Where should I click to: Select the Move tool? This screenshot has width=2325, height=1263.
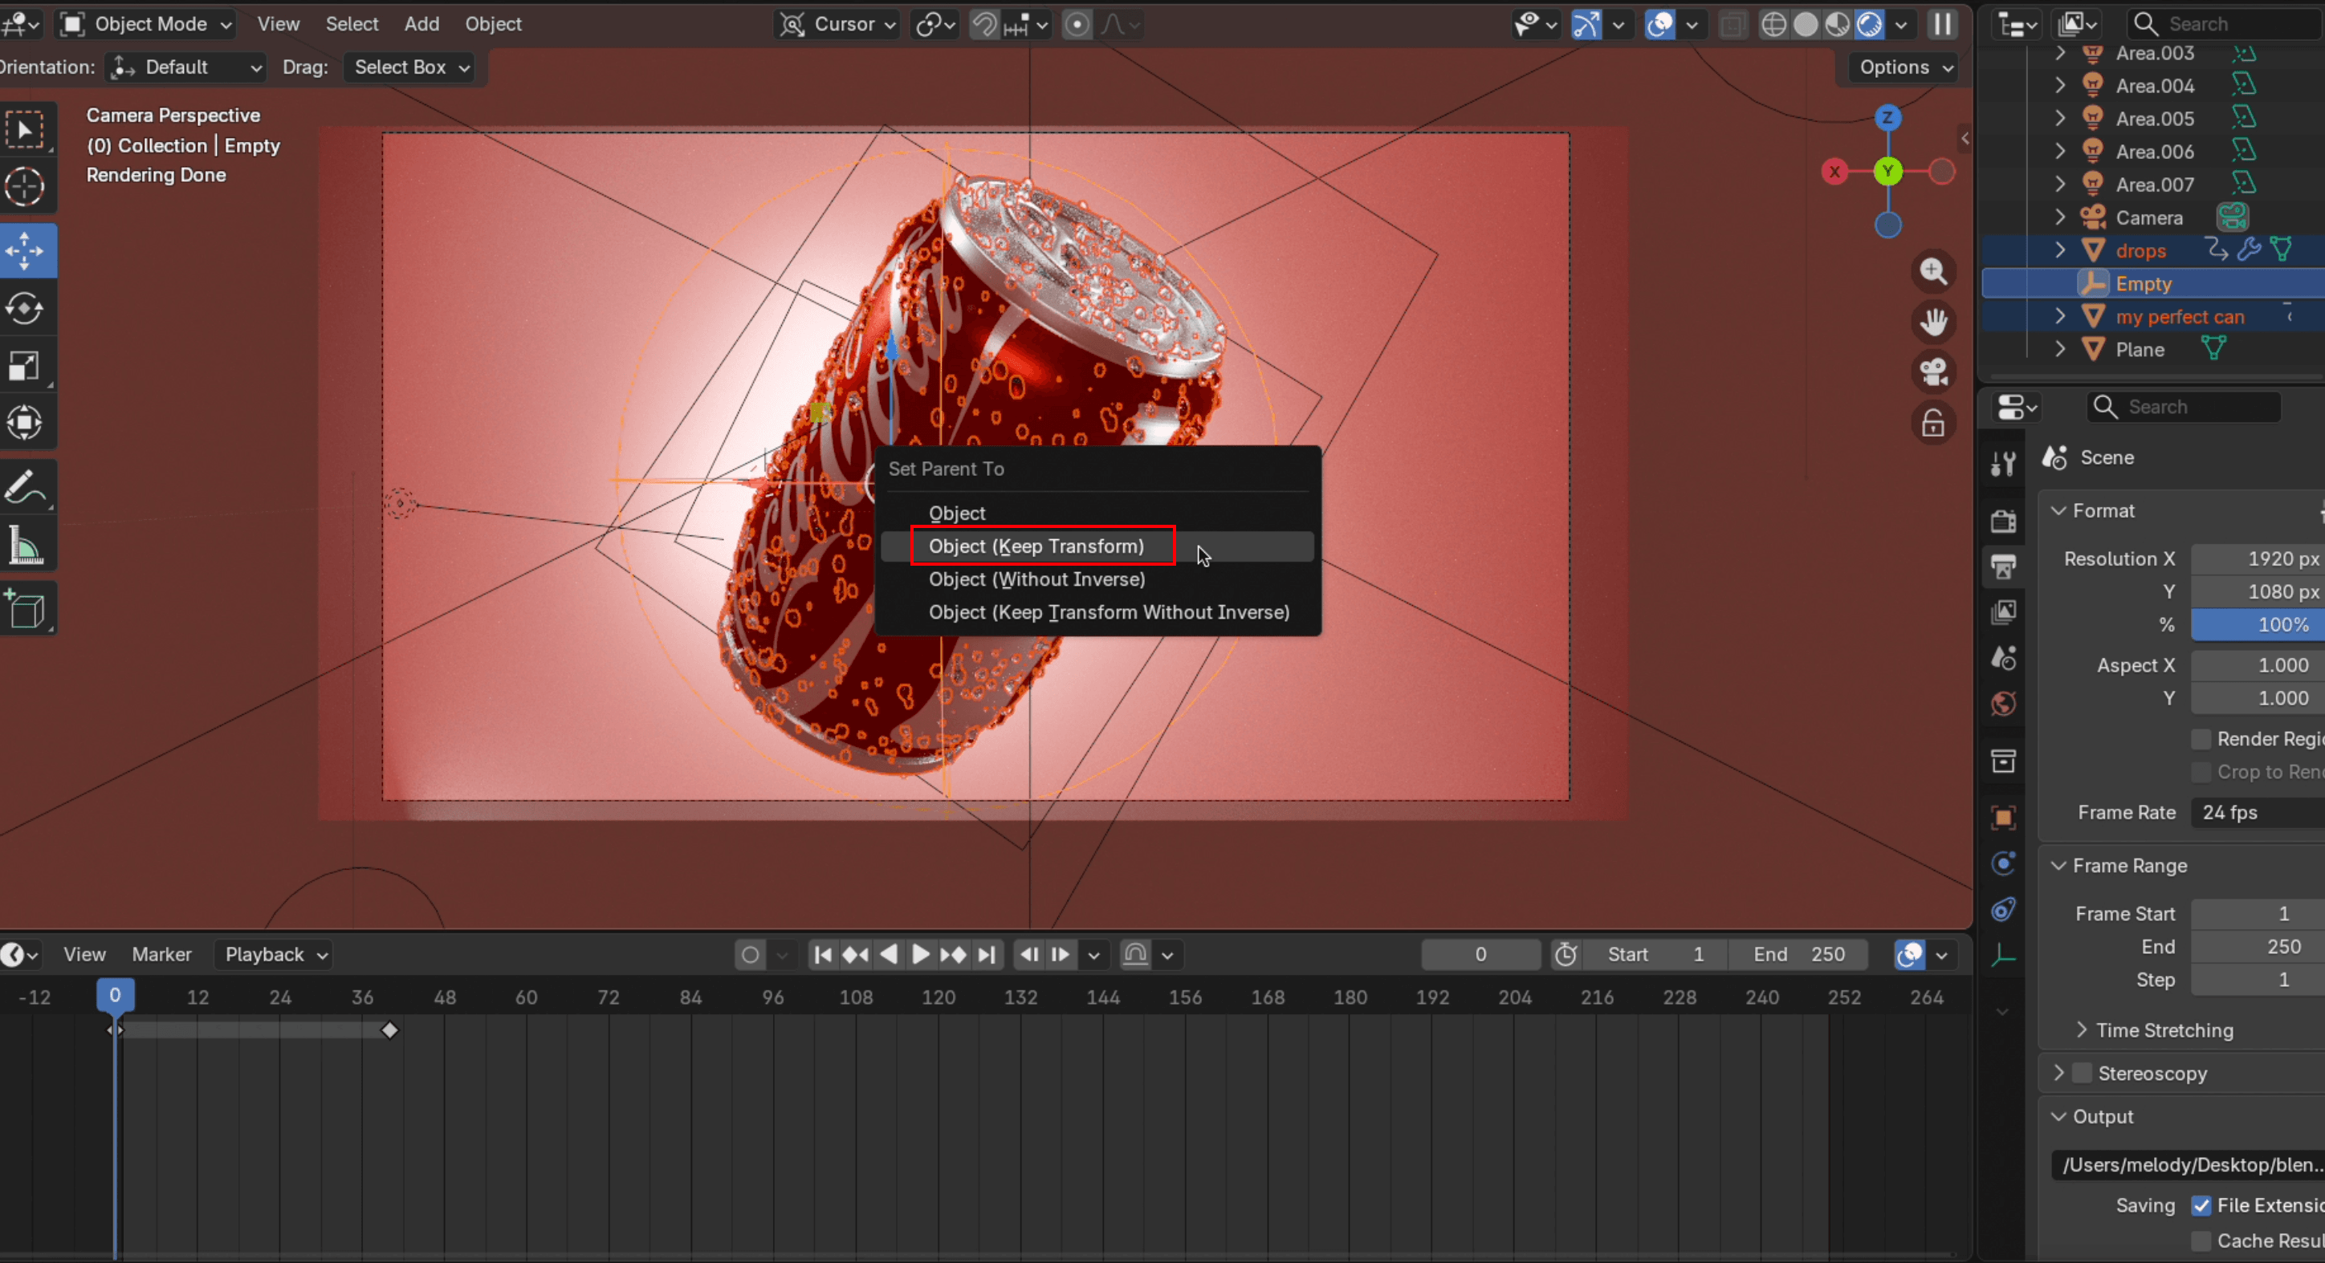click(25, 251)
